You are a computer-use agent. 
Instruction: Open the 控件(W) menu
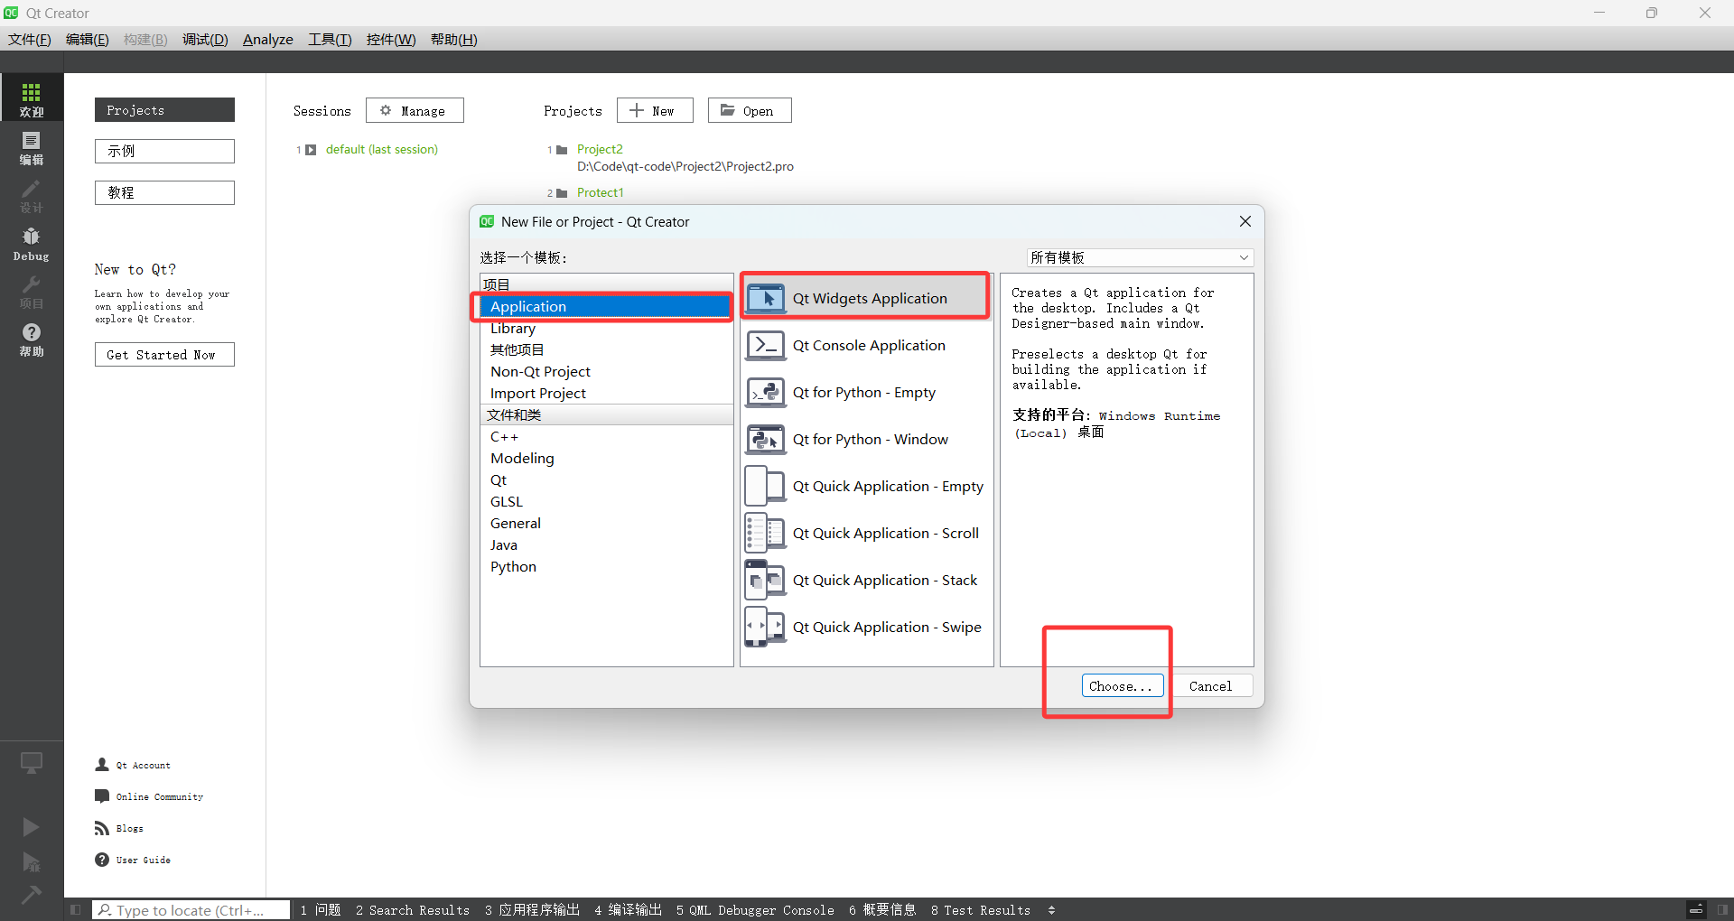point(391,39)
